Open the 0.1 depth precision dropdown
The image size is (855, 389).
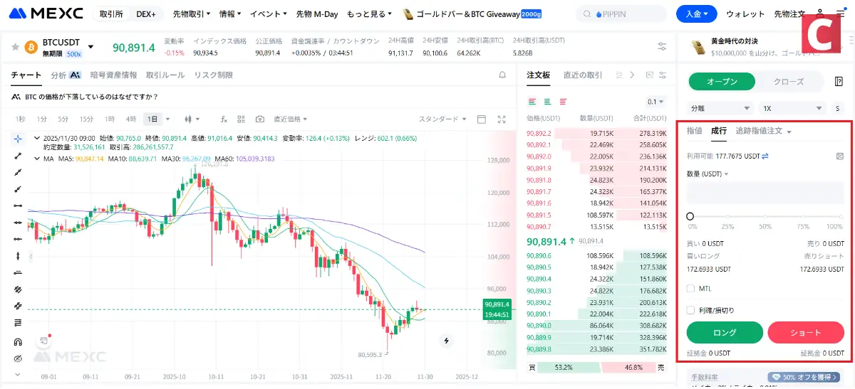pyautogui.click(x=655, y=102)
